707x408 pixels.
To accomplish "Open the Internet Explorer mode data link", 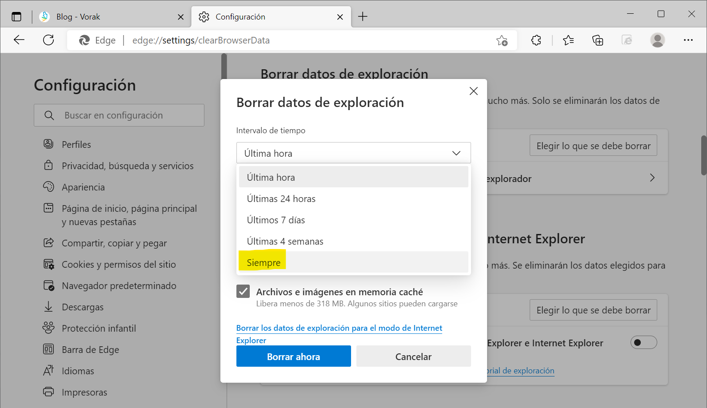I will click(339, 334).
